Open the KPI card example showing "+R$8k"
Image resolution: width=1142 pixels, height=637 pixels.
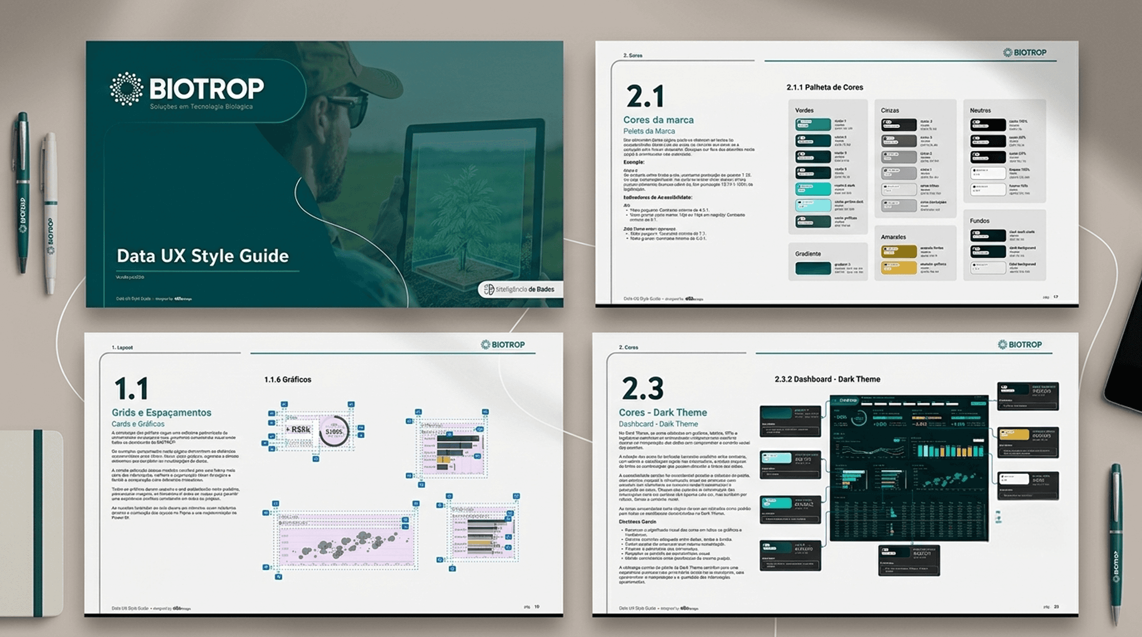298,429
